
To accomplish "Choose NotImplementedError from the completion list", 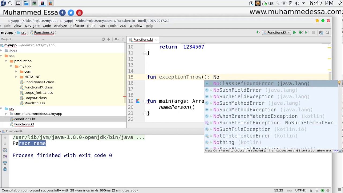I will [271, 136].
